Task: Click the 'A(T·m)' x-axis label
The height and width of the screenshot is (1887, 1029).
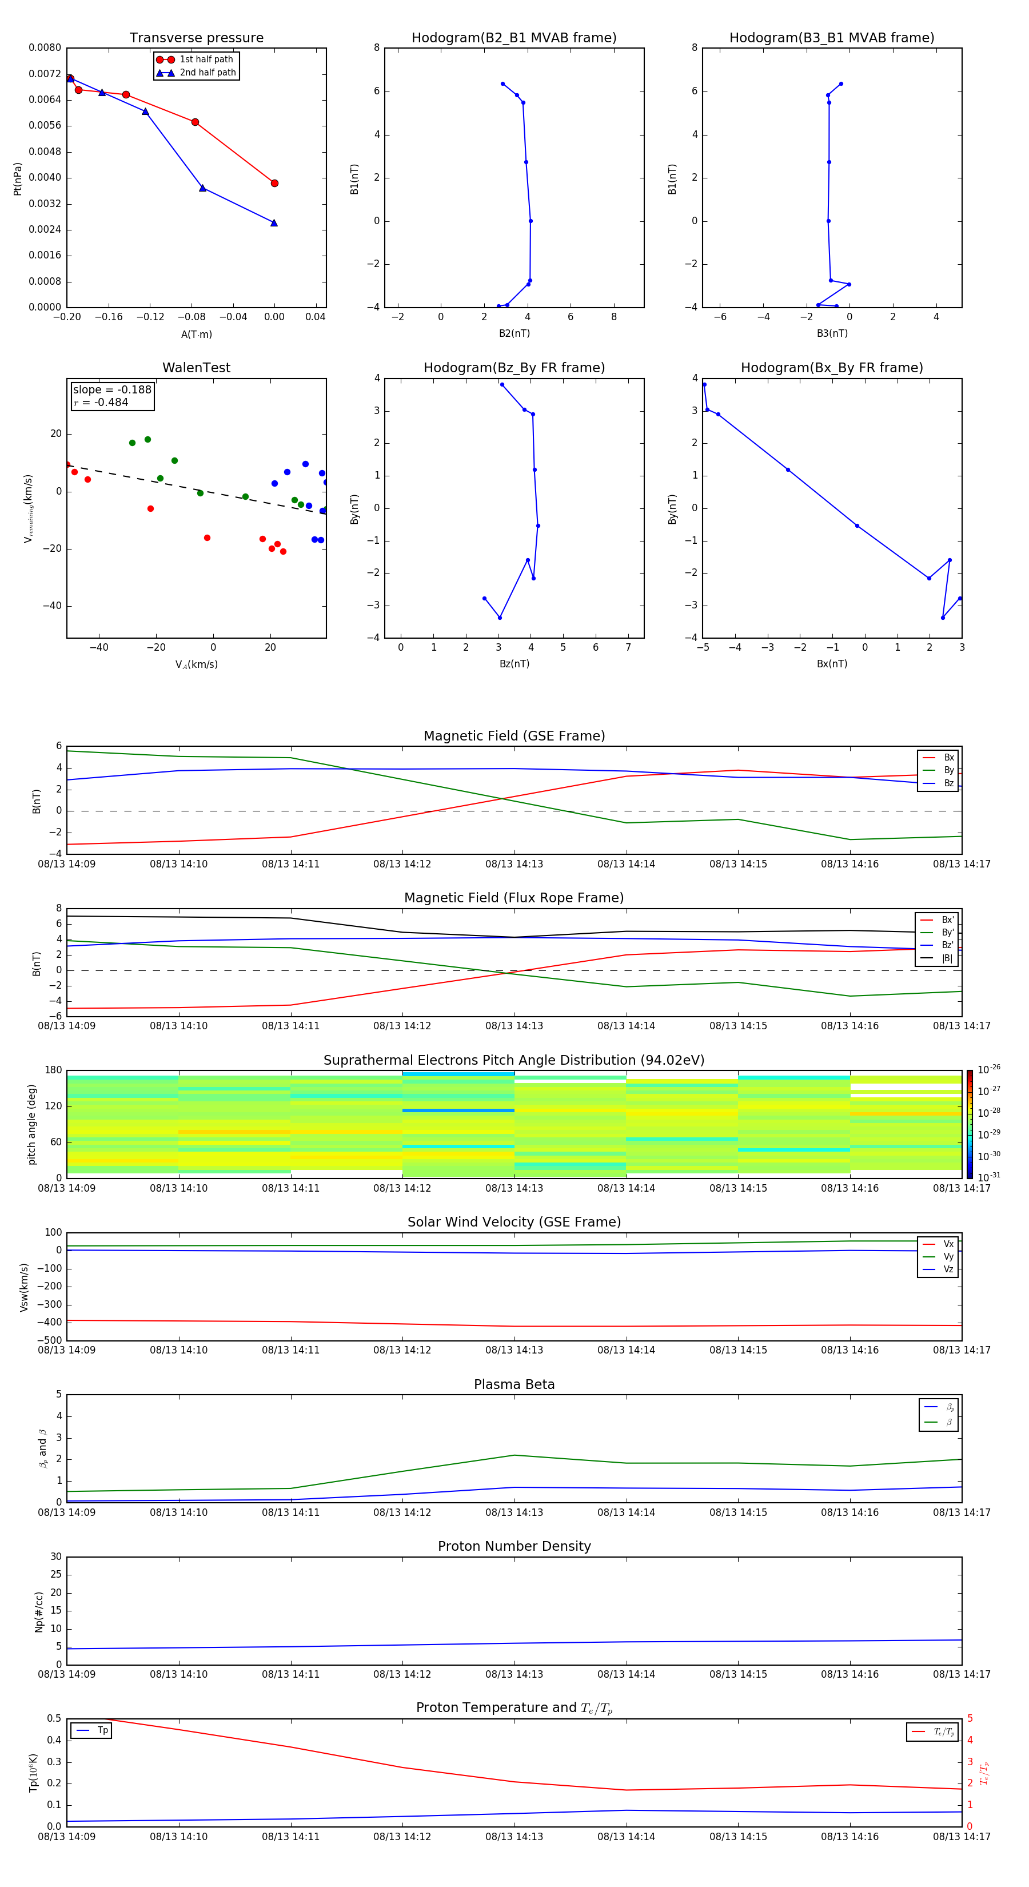Action: pyautogui.click(x=196, y=335)
